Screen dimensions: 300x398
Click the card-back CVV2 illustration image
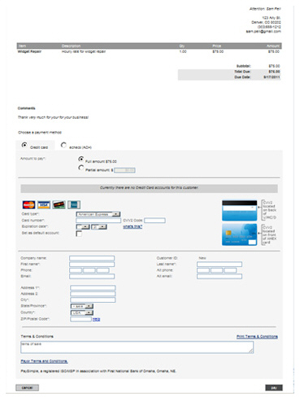[239, 211]
